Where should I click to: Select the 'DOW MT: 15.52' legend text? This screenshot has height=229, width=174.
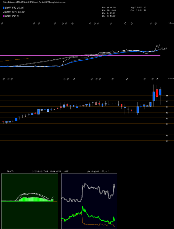click(15, 12)
